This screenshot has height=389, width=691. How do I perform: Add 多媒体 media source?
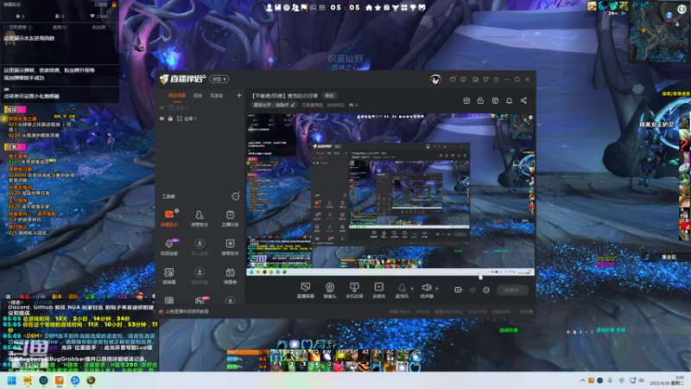[378, 290]
